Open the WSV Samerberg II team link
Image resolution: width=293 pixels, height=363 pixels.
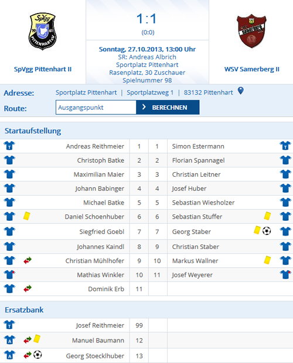tap(252, 69)
